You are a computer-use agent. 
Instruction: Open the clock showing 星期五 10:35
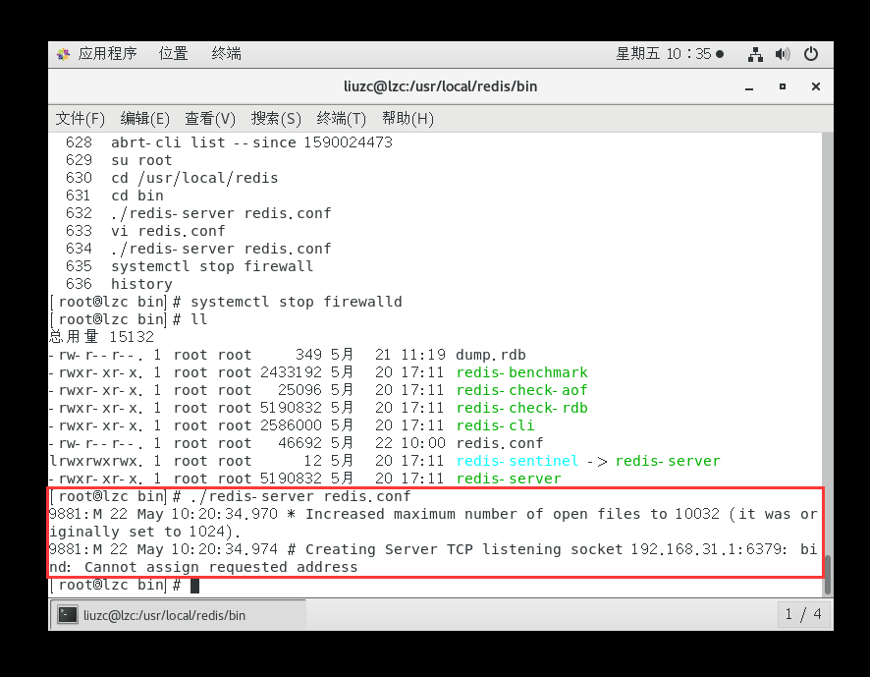(x=669, y=54)
